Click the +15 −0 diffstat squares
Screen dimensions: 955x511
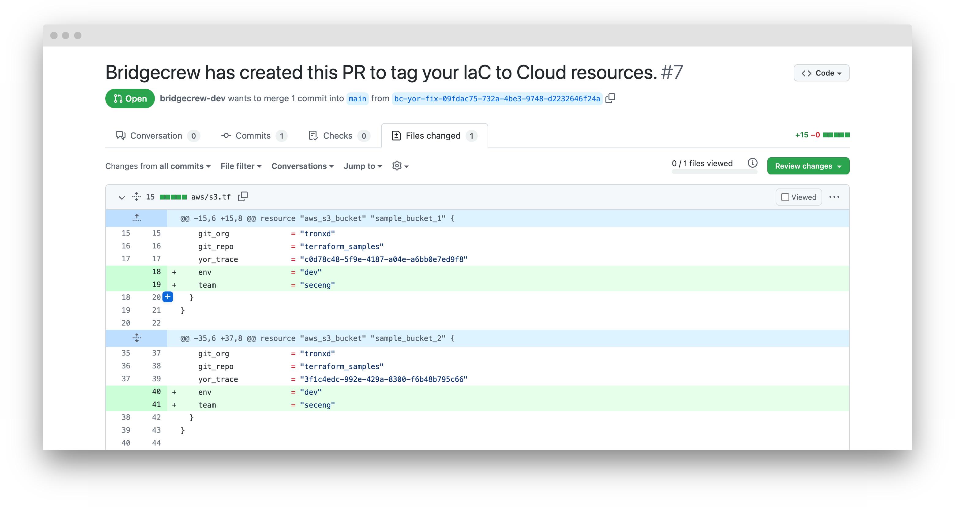pos(836,135)
